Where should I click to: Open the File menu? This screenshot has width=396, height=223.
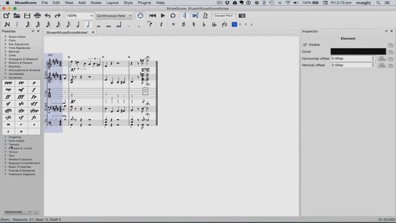[45, 2]
